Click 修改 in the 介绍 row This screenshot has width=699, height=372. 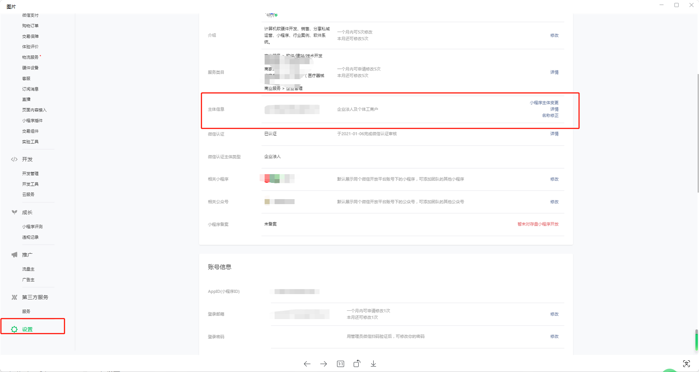(x=554, y=35)
